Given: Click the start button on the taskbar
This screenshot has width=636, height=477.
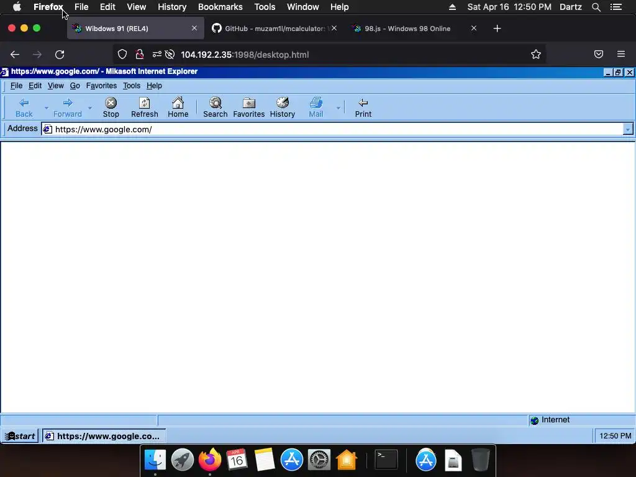Looking at the screenshot, I should 20,436.
